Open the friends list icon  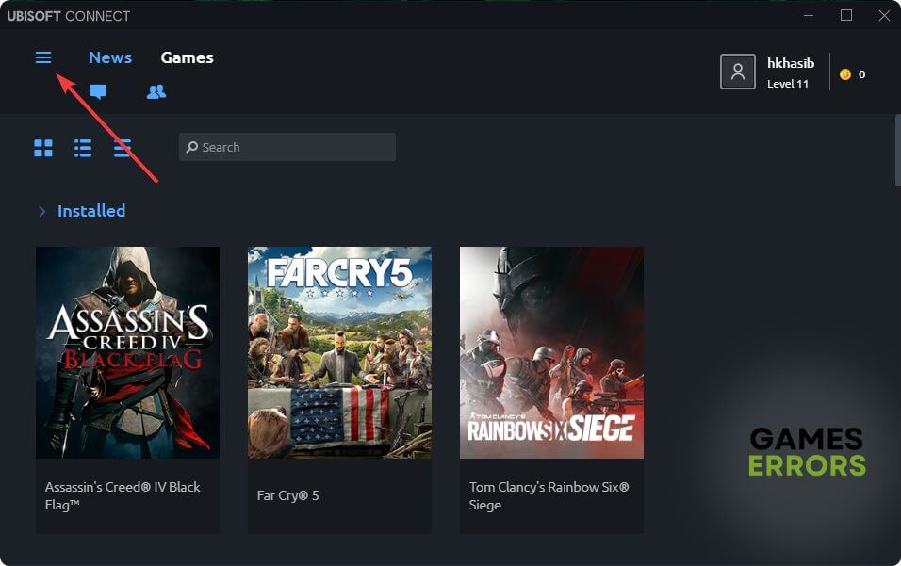coord(156,91)
